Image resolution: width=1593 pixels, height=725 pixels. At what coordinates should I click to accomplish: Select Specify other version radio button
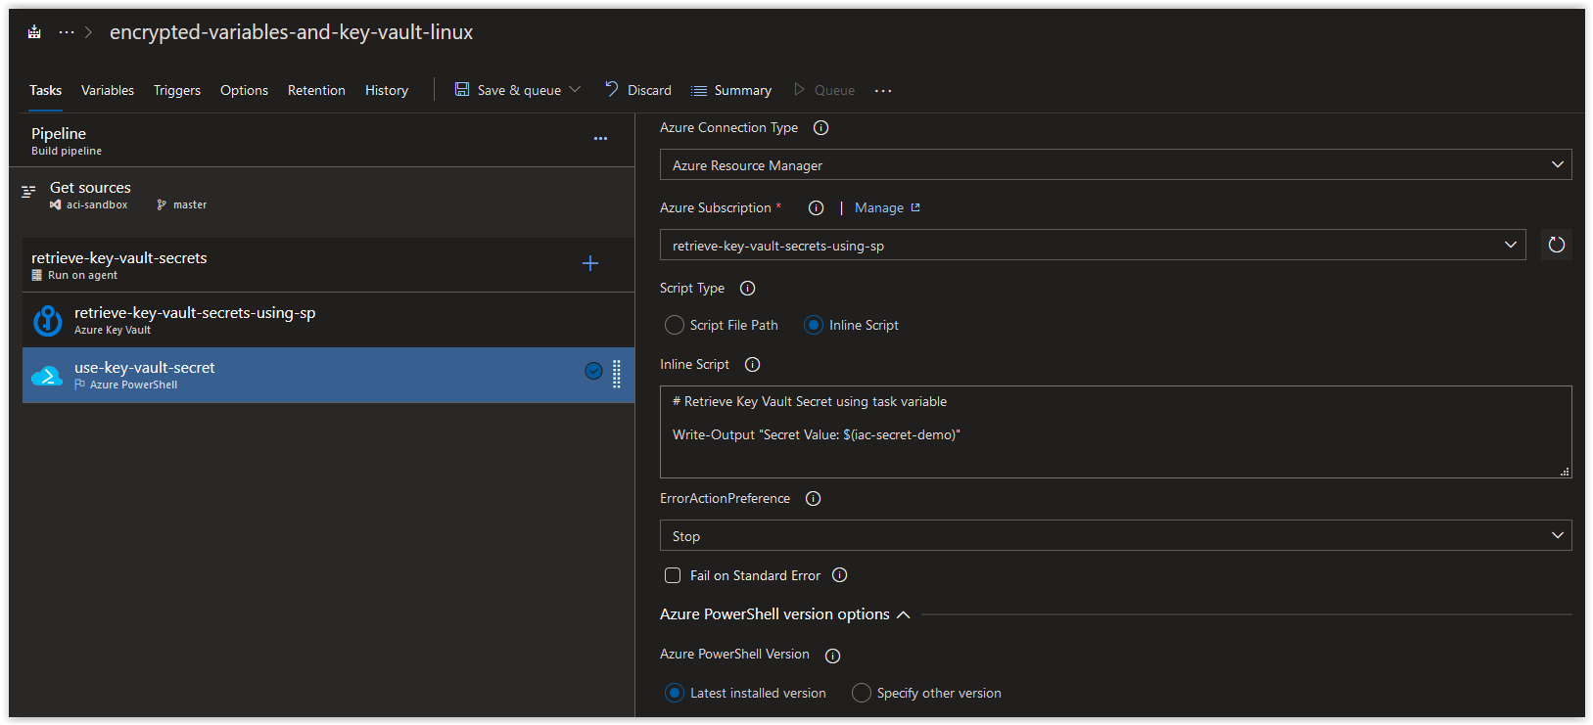point(862,693)
